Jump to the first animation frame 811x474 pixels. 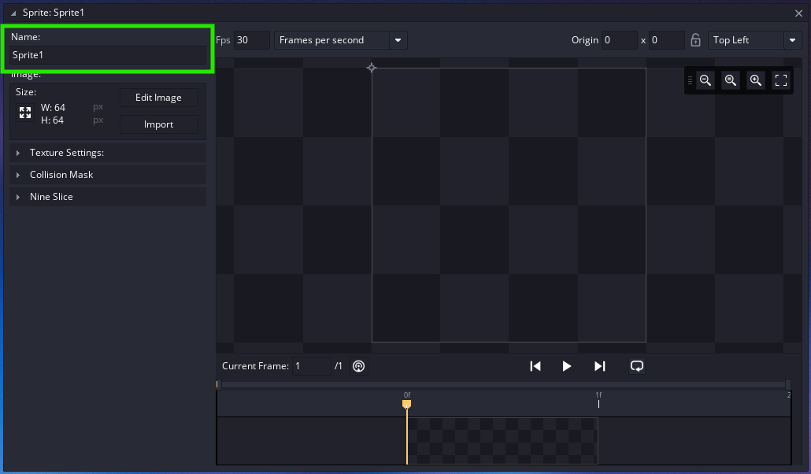pos(535,365)
